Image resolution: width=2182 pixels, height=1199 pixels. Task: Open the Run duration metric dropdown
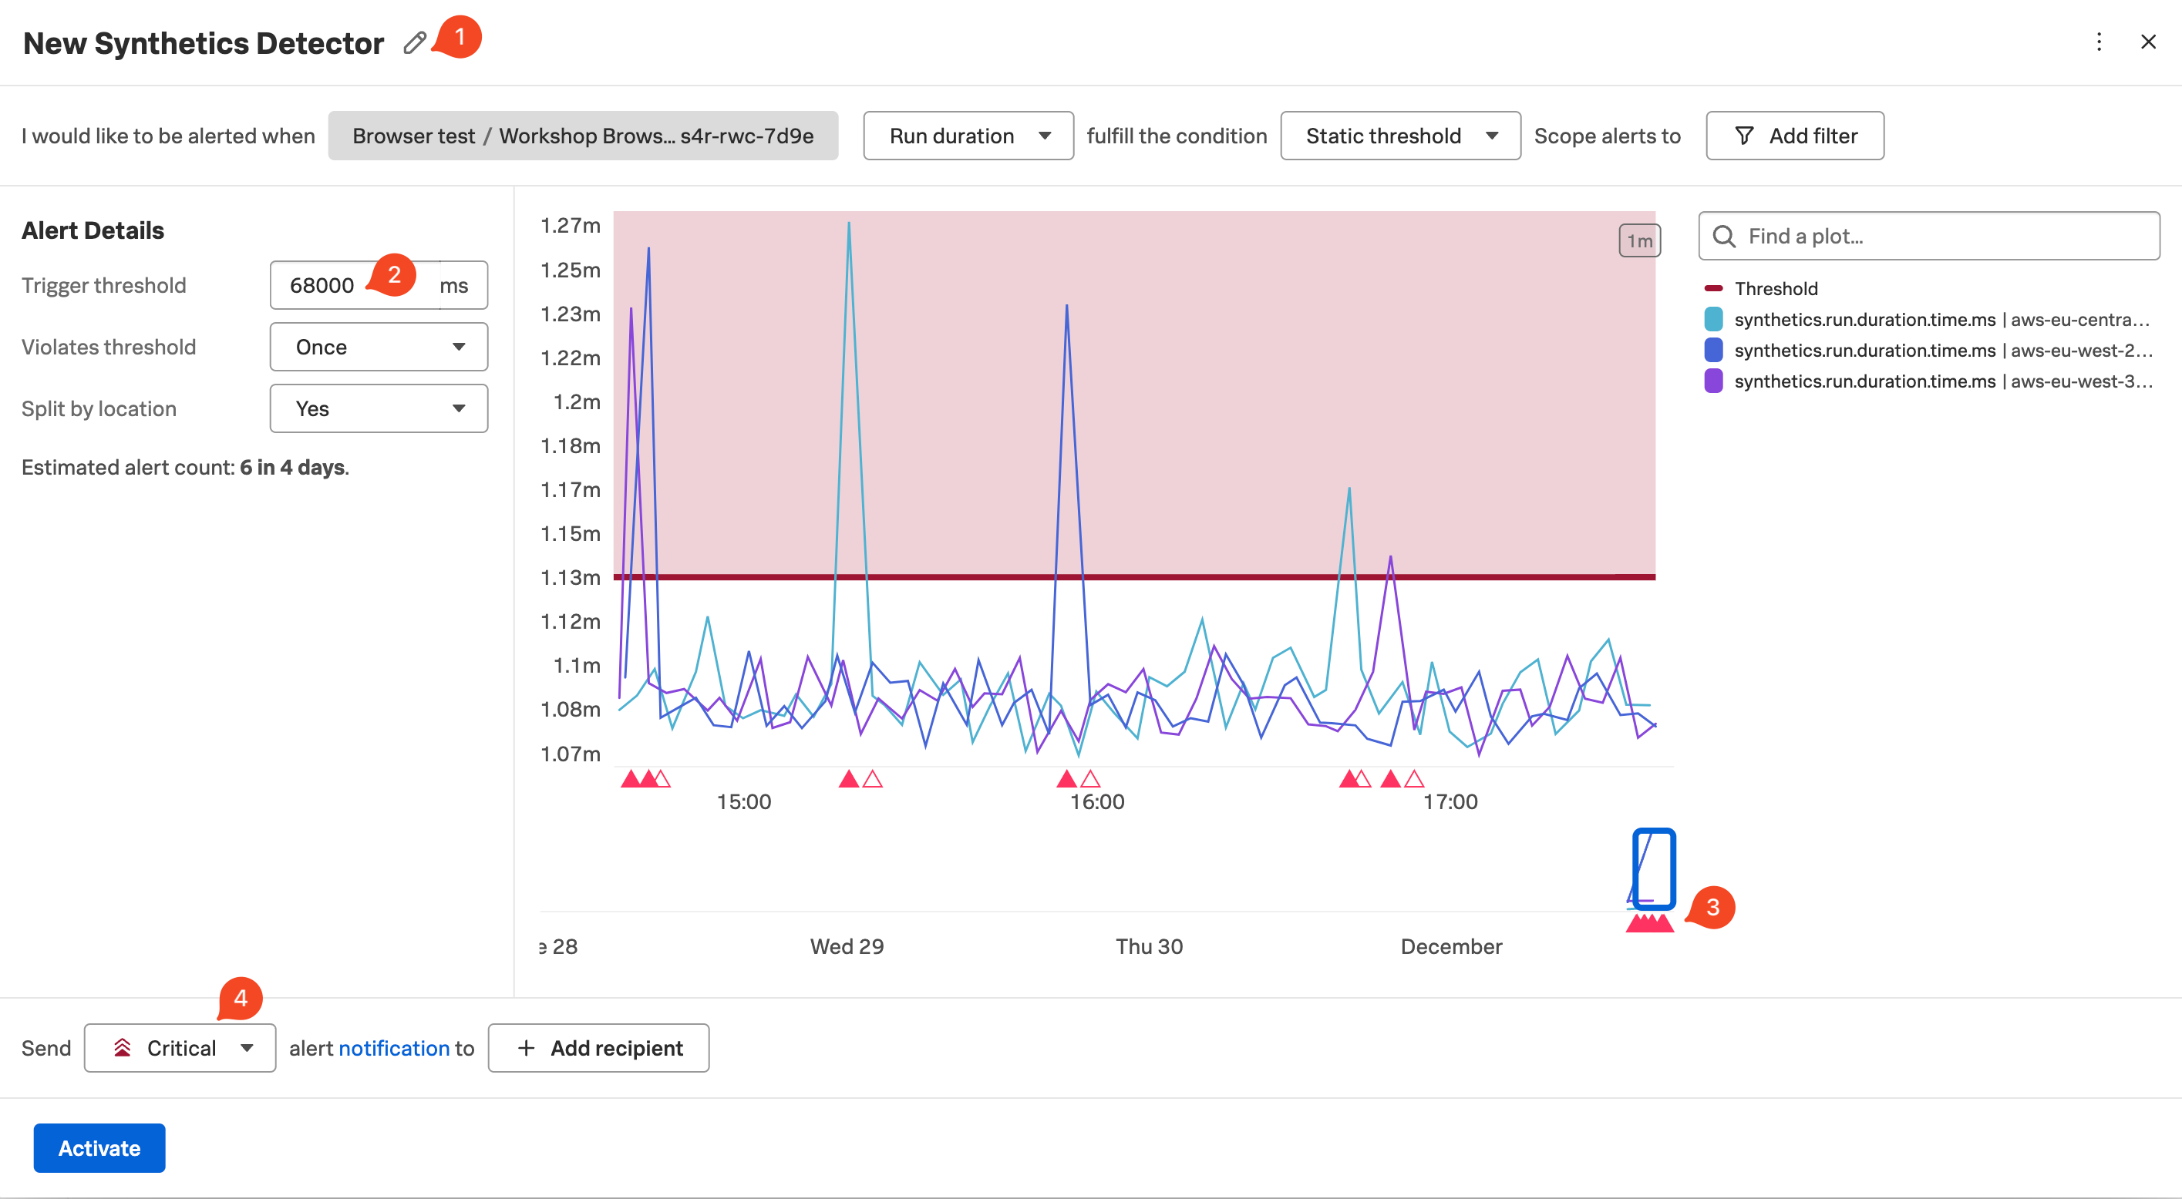[x=968, y=136]
